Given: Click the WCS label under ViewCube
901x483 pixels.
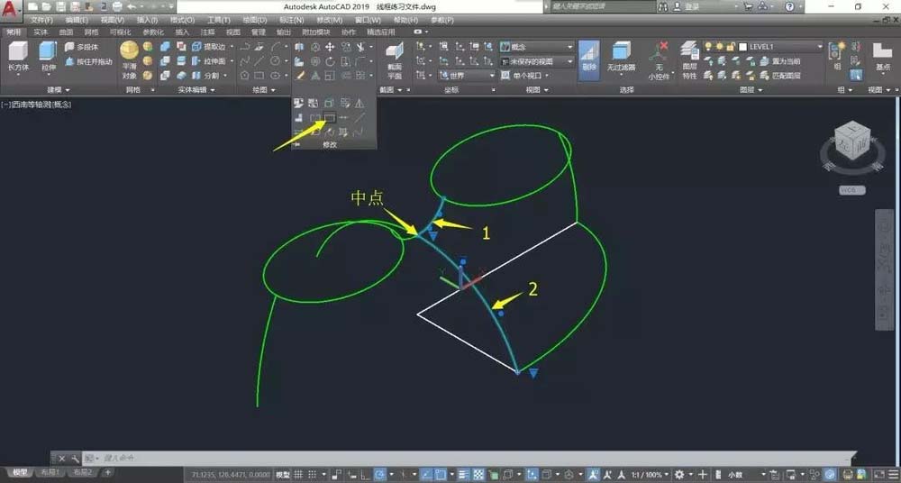Looking at the screenshot, I should [852, 191].
